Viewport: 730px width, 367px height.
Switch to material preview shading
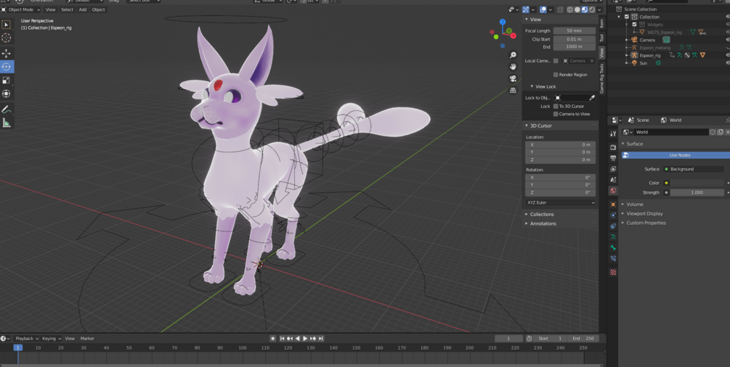pos(584,9)
